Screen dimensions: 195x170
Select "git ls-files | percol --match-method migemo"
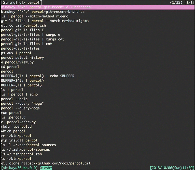[x=45, y=21]
